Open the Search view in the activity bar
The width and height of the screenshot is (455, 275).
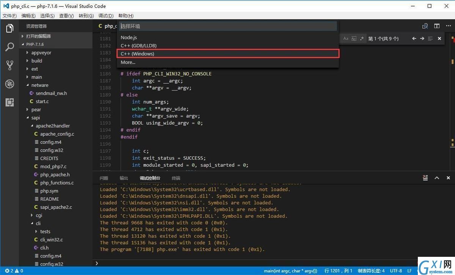click(x=9, y=47)
